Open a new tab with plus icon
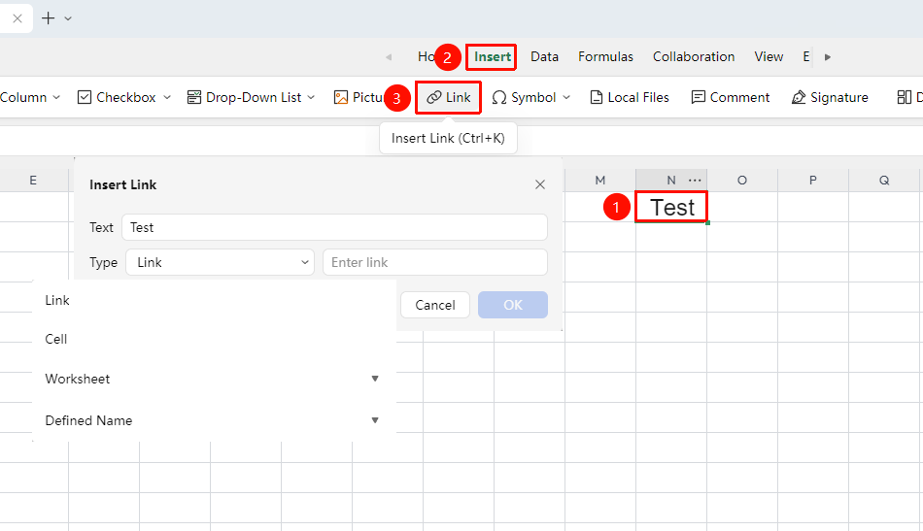 (x=49, y=18)
